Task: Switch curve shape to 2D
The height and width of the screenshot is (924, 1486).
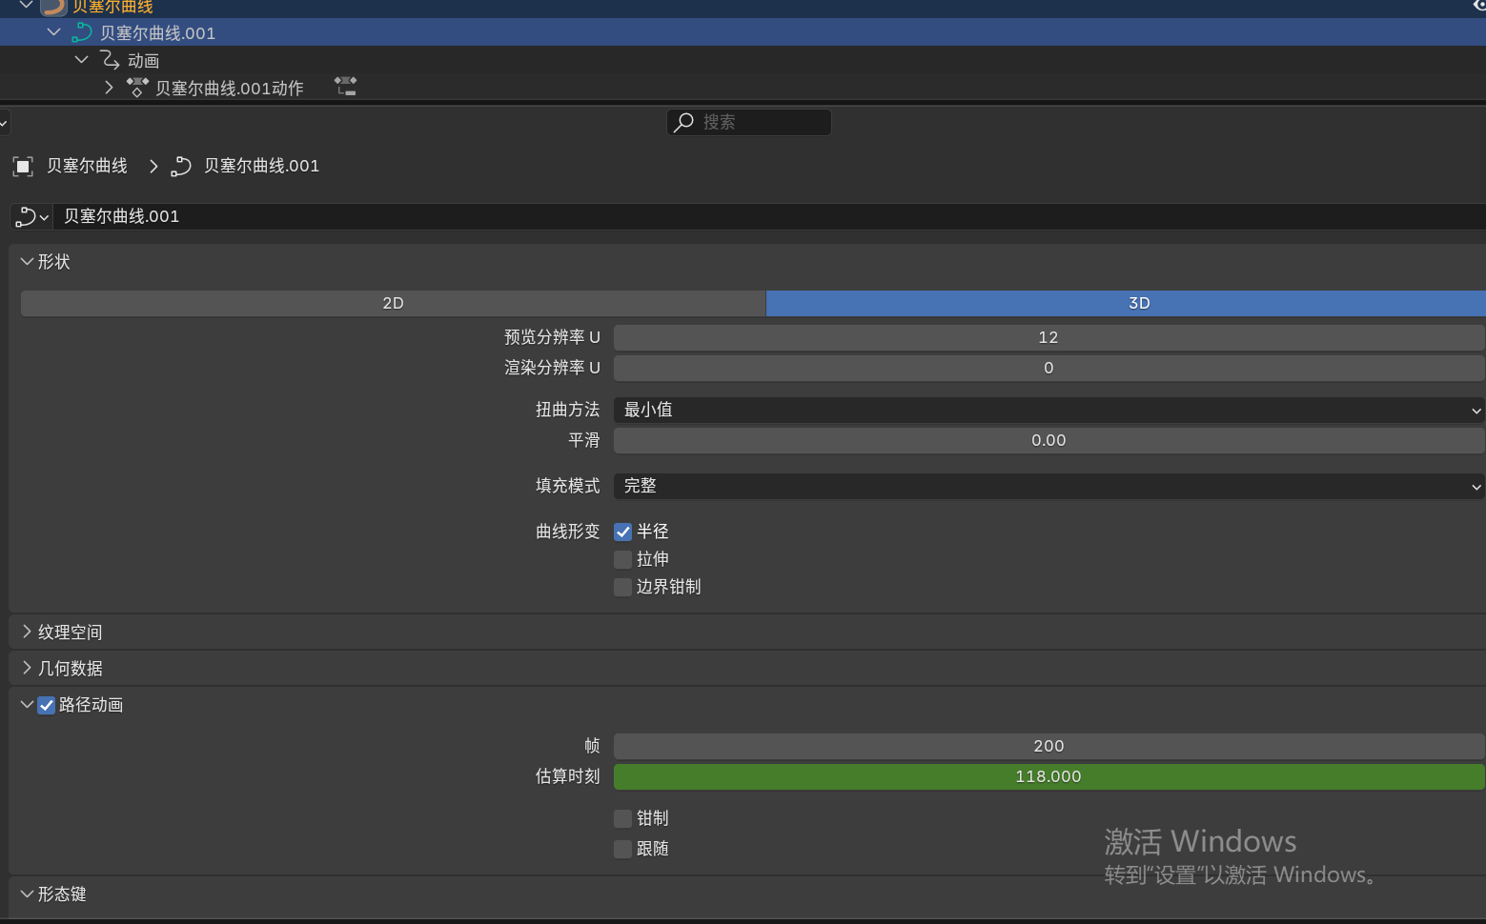Action: point(393,303)
